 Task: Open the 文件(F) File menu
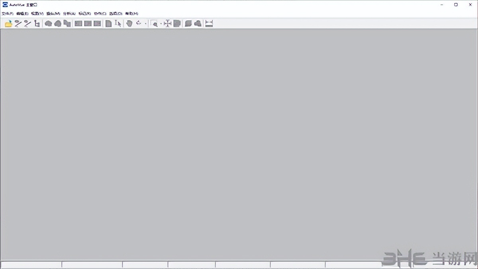[8, 14]
